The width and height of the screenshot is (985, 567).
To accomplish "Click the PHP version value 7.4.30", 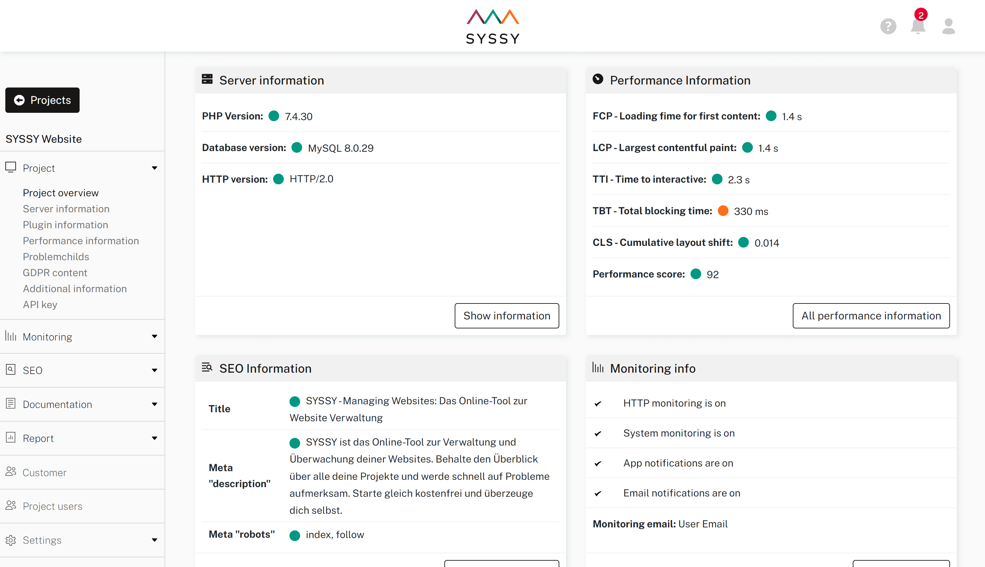I will point(298,116).
